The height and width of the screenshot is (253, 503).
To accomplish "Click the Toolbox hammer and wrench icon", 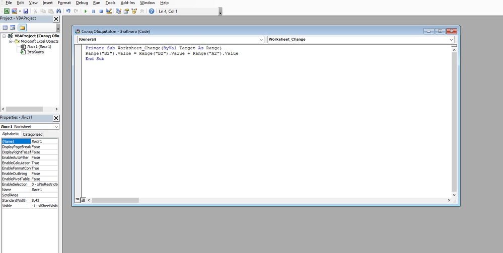I will pyautogui.click(x=142, y=11).
